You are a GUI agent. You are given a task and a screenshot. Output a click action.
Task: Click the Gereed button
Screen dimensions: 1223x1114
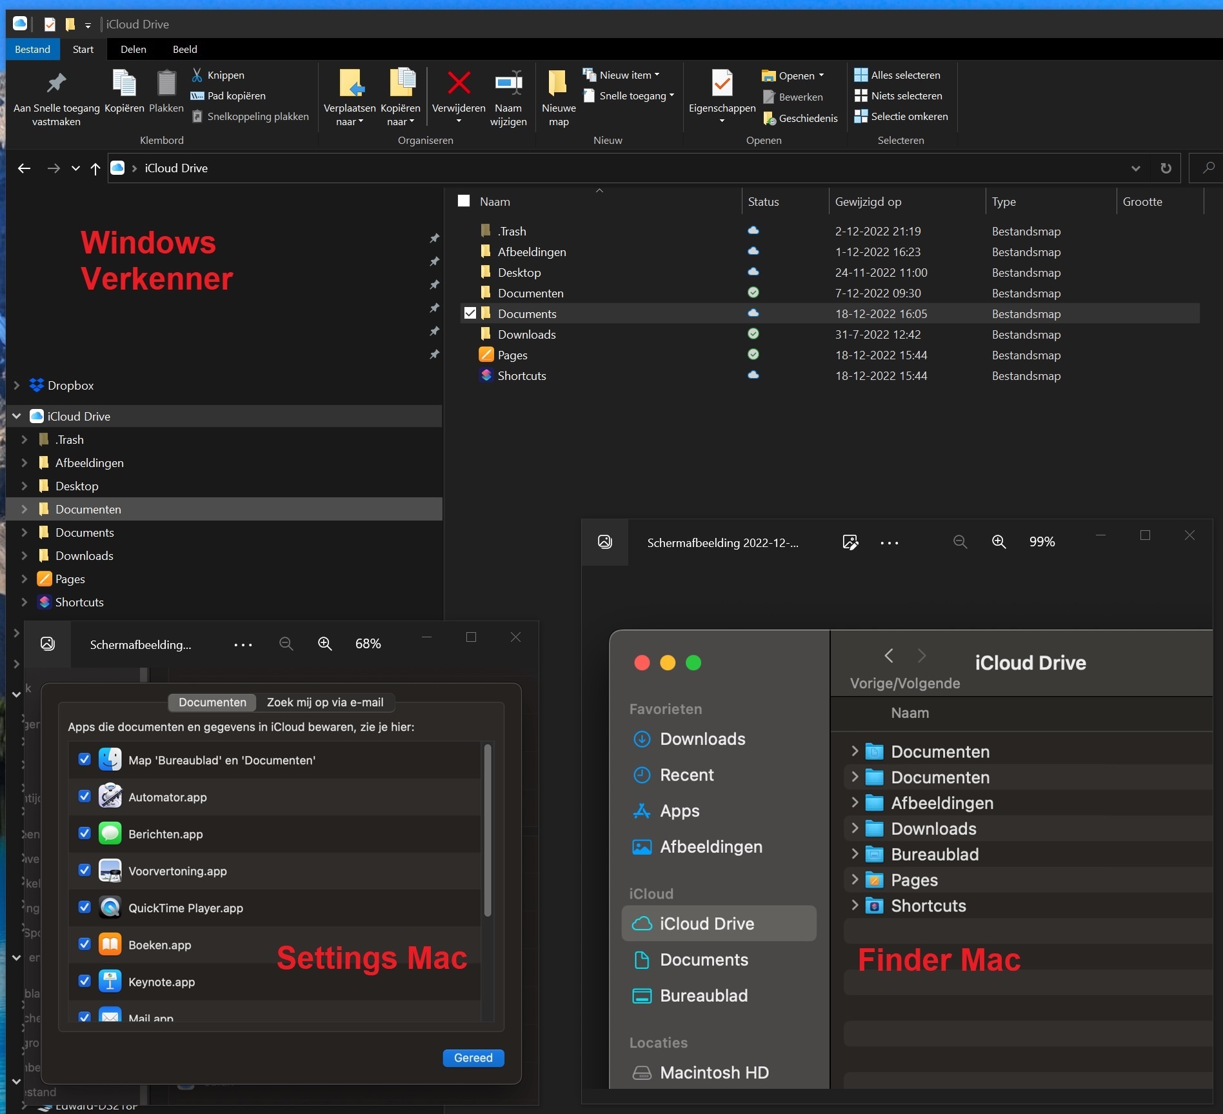click(473, 1058)
